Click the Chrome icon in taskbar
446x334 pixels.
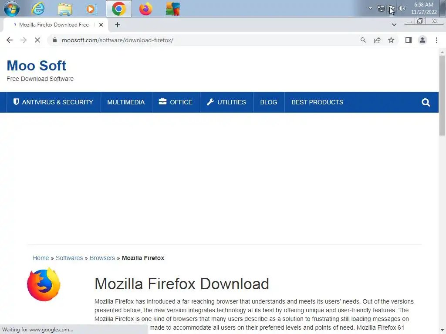119,9
